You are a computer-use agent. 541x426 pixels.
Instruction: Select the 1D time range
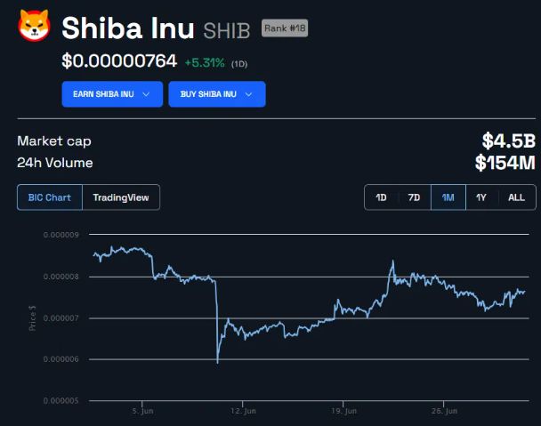(381, 197)
